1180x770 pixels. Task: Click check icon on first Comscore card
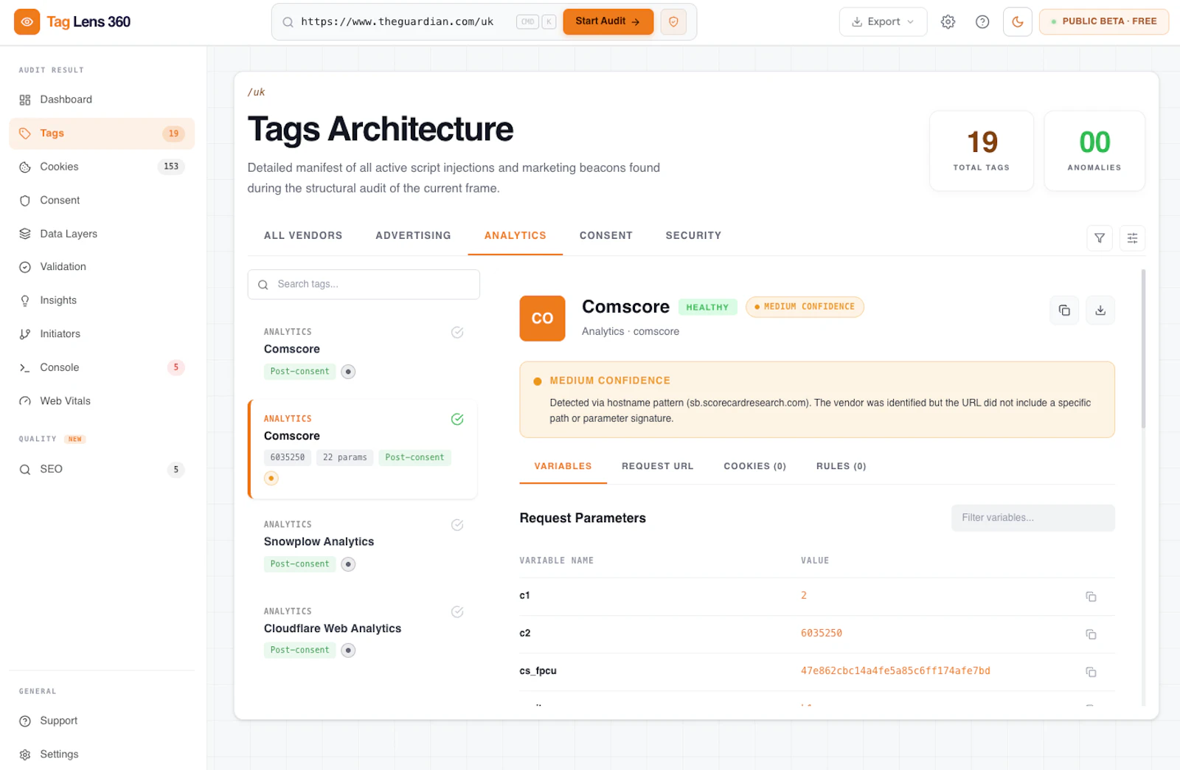(x=457, y=333)
